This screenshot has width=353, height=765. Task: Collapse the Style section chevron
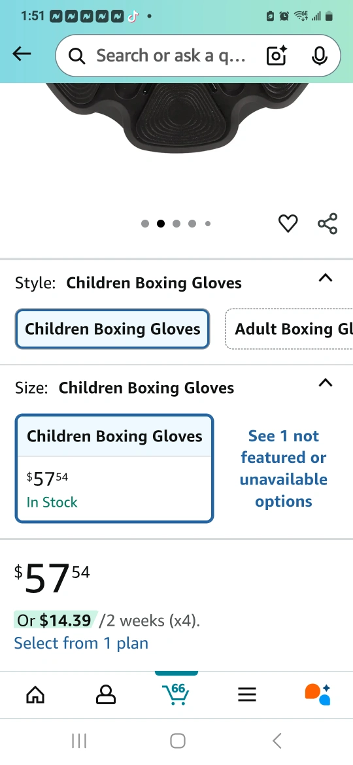[325, 278]
